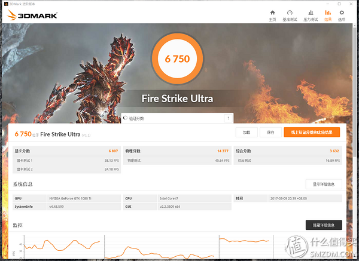This screenshot has height=261, width=359.
Task: Click the question mark help button
Action: (228, 118)
